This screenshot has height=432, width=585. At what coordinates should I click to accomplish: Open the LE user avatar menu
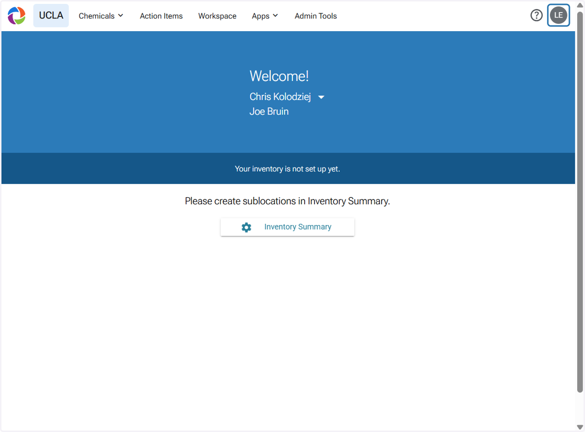558,15
